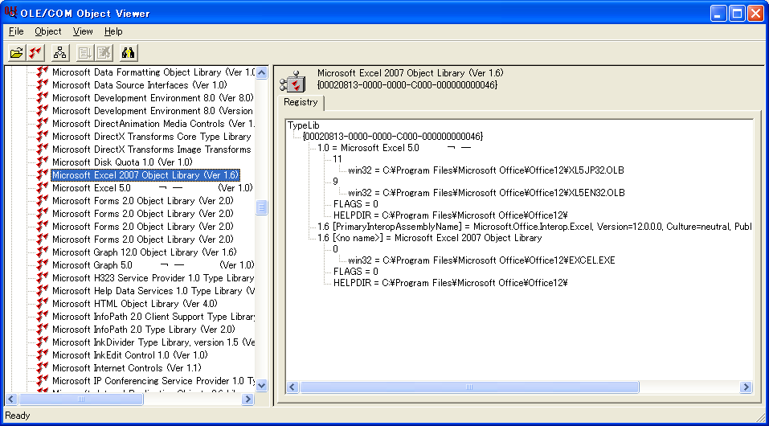Select Microsoft Internet Controls (Ver 1.1)
The width and height of the screenshot is (769, 426).
point(127,367)
